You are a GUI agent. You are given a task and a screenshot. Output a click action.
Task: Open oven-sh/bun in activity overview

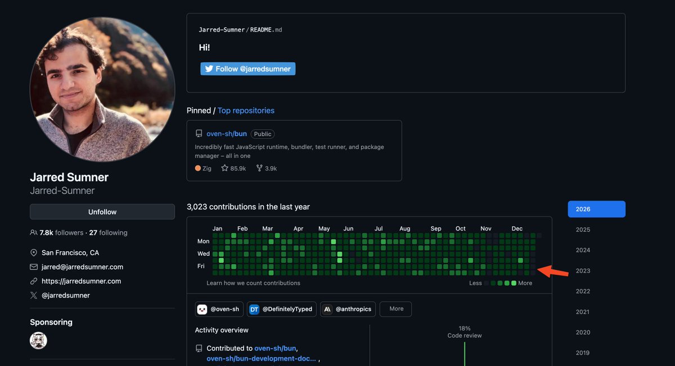275,349
